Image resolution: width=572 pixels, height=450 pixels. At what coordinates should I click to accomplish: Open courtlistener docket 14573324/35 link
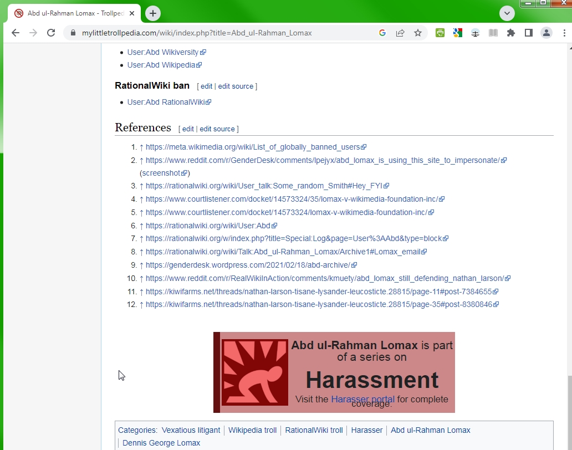pos(295,199)
